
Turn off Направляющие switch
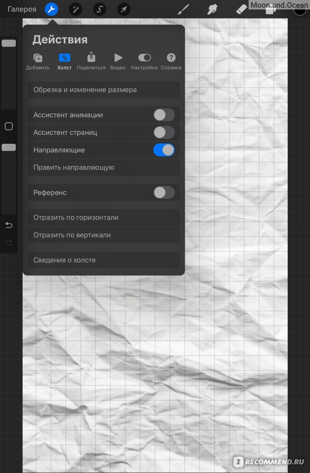pyautogui.click(x=164, y=150)
